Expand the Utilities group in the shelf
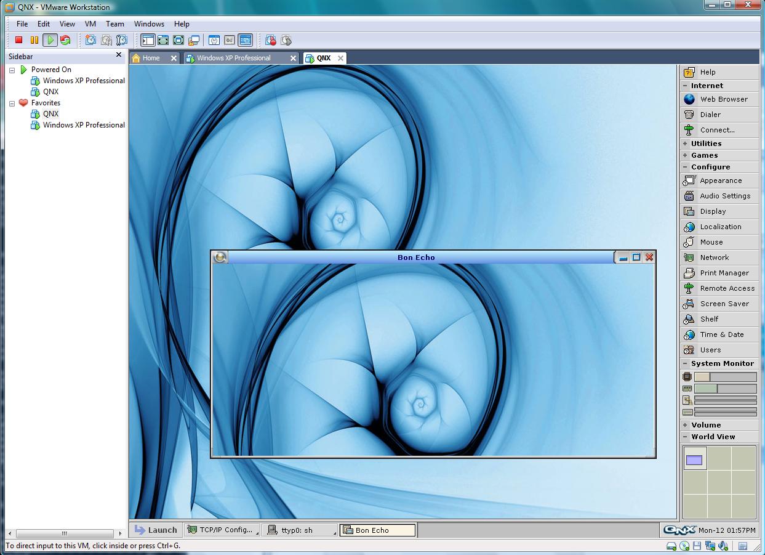Viewport: 765px width, 555px height. click(705, 144)
